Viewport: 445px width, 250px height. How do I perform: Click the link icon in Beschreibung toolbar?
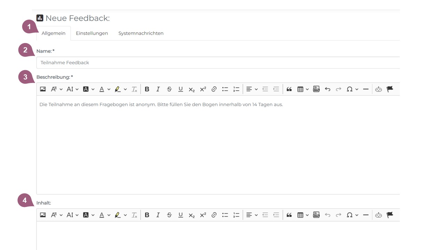(214, 89)
